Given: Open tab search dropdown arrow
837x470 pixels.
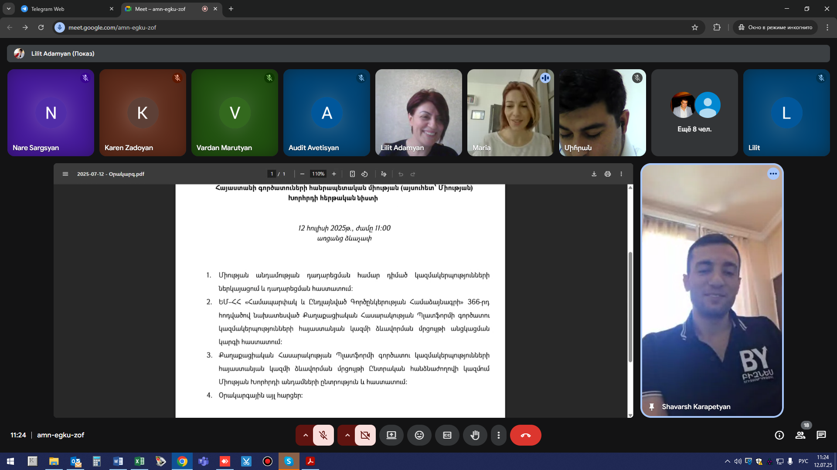Looking at the screenshot, I should point(8,9).
